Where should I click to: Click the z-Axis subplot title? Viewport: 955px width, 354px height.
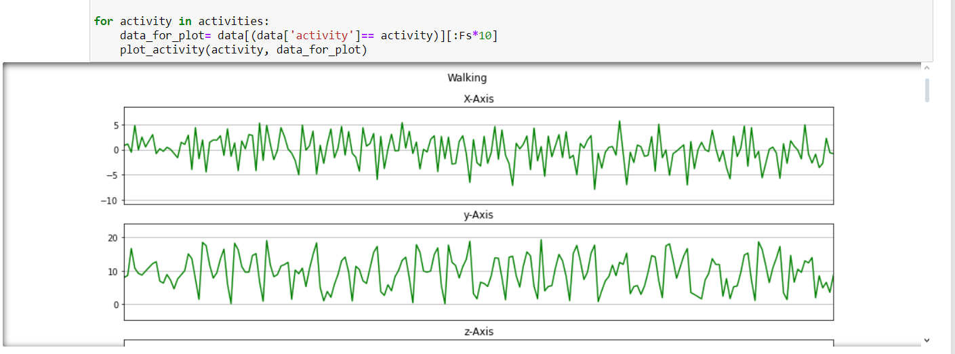[x=479, y=332]
